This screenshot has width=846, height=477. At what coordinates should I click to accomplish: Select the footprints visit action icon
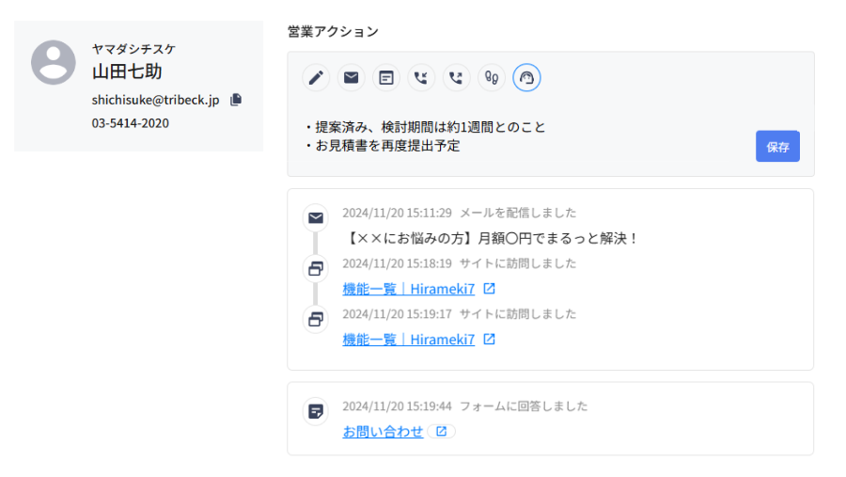(492, 78)
